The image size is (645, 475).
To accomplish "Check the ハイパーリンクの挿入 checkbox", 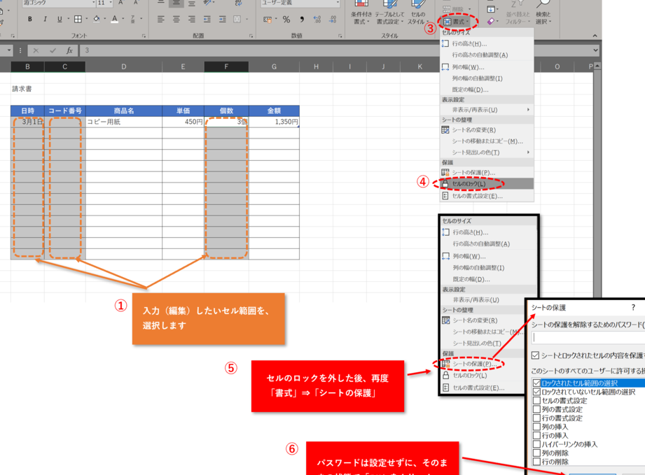I will click(x=536, y=444).
